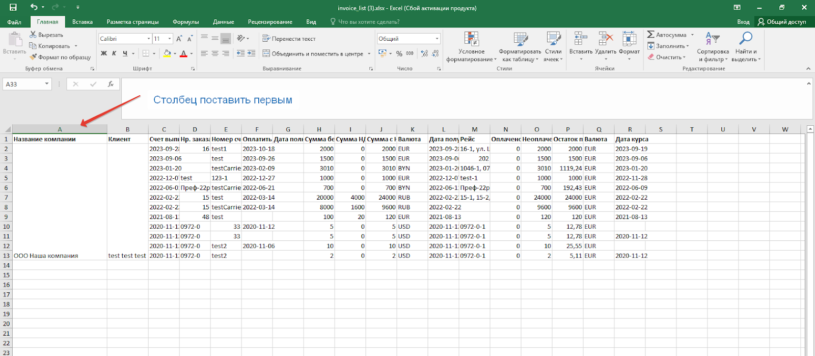This screenshot has width=815, height=356.
Task: Switch to Разметка страницы tab
Action: (132, 22)
